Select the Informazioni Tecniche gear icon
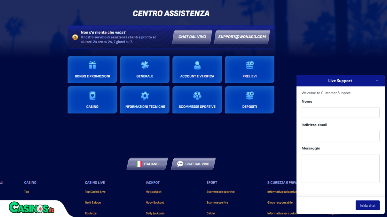 pos(145,96)
